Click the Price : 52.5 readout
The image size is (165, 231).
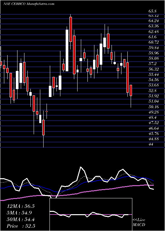click(x=21, y=226)
